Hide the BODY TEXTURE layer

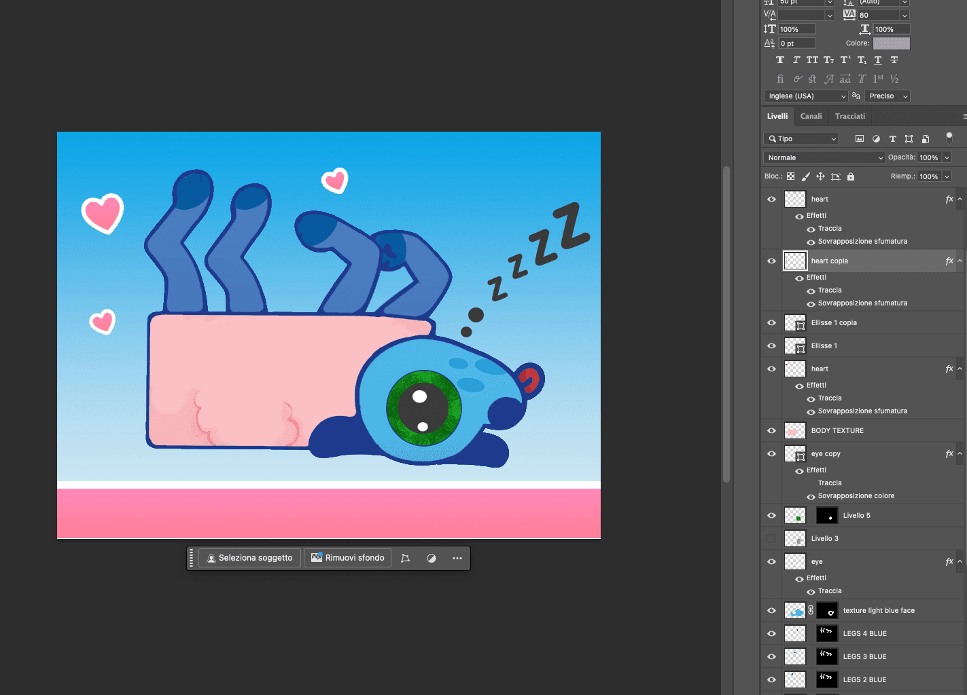771,431
